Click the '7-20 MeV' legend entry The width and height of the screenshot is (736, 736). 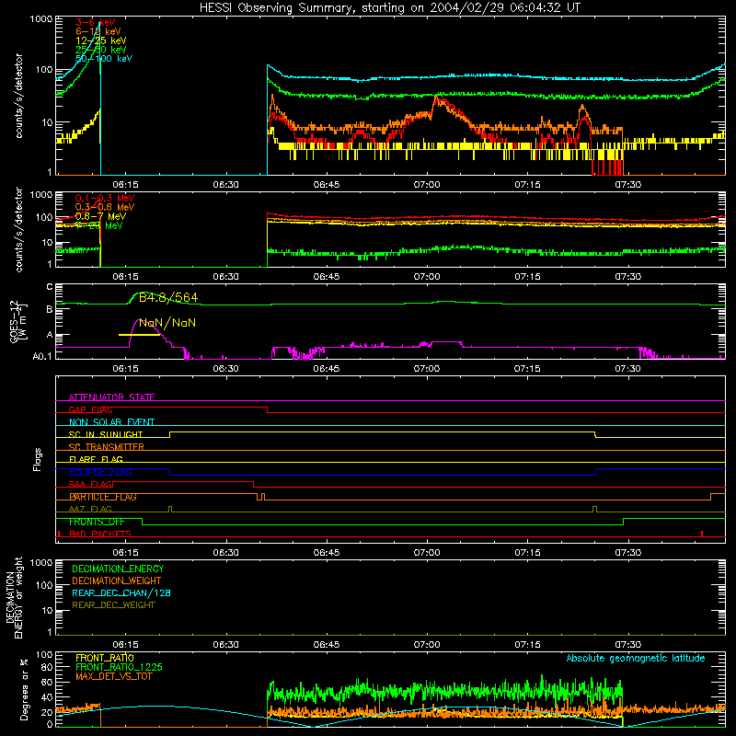pos(99,225)
